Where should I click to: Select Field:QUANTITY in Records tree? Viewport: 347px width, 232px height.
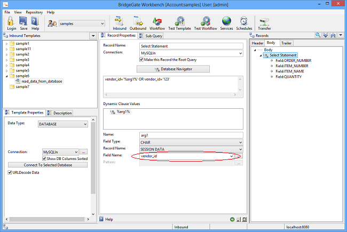coord(288,77)
